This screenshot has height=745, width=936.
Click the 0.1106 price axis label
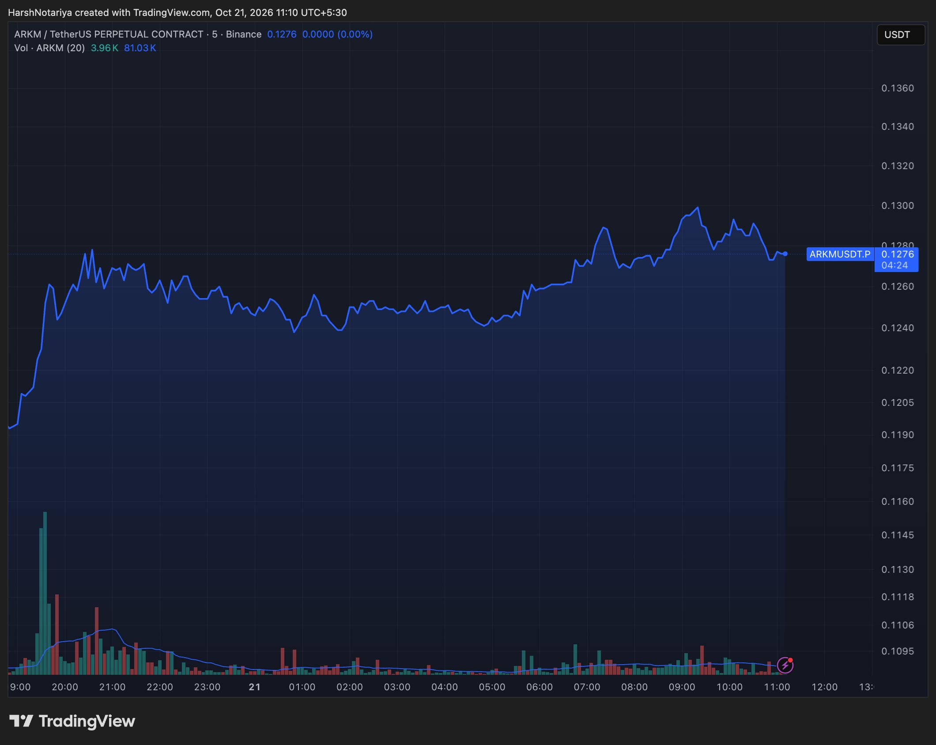coord(898,625)
